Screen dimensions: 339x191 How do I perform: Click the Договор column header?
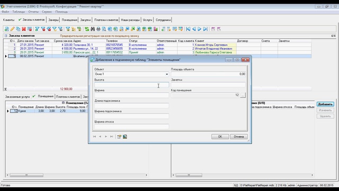click(243, 41)
